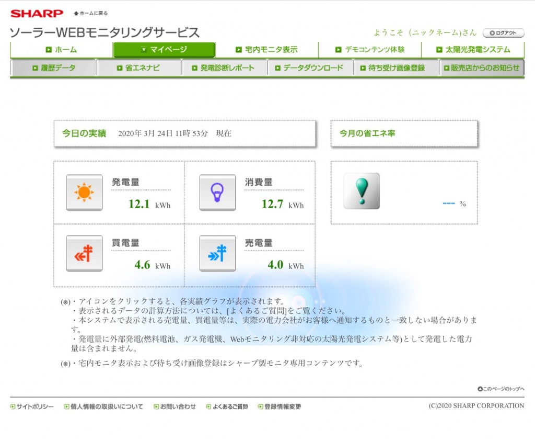Viewport: 535px width, 440px height.
Task: Click the light bulb icon for 消費量
Action: click(x=217, y=193)
